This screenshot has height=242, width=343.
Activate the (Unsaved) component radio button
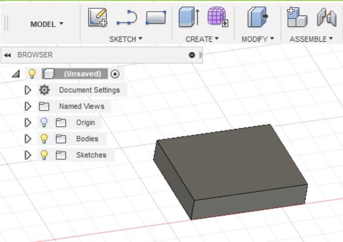115,74
